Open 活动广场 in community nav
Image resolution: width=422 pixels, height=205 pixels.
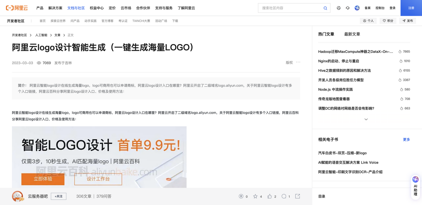(x=161, y=21)
